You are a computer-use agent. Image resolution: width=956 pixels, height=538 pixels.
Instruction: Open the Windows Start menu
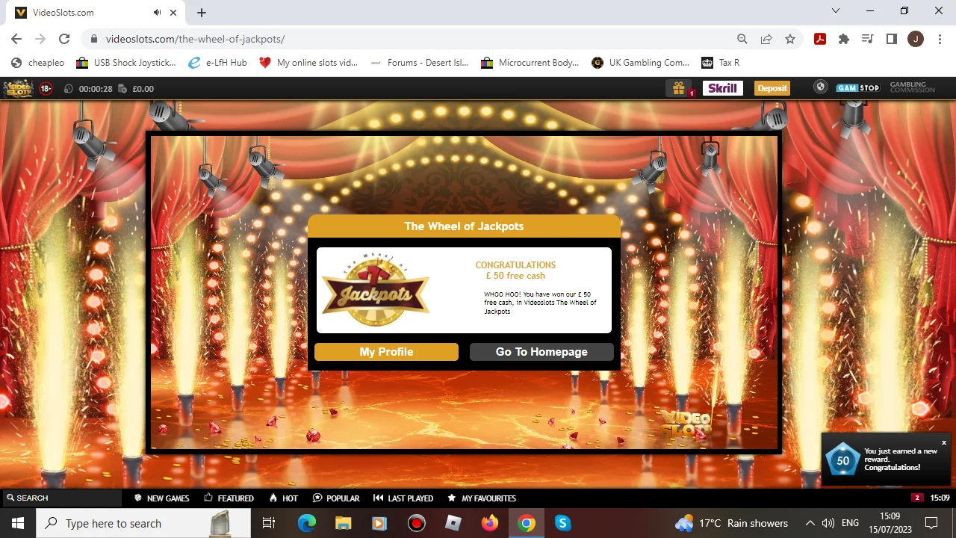[18, 523]
